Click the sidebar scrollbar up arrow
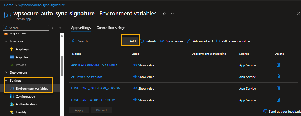 [62, 36]
